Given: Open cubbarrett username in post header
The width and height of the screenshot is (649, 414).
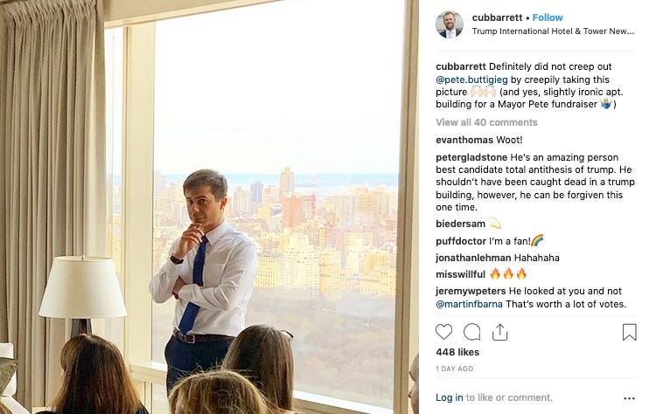Looking at the screenshot, I should pyautogui.click(x=497, y=17).
